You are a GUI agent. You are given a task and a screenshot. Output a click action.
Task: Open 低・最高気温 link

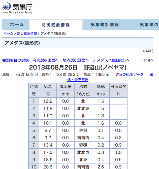[78, 80]
